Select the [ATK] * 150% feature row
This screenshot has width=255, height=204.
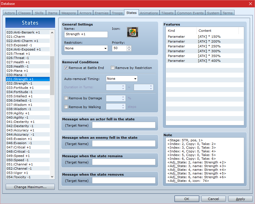point(205,37)
